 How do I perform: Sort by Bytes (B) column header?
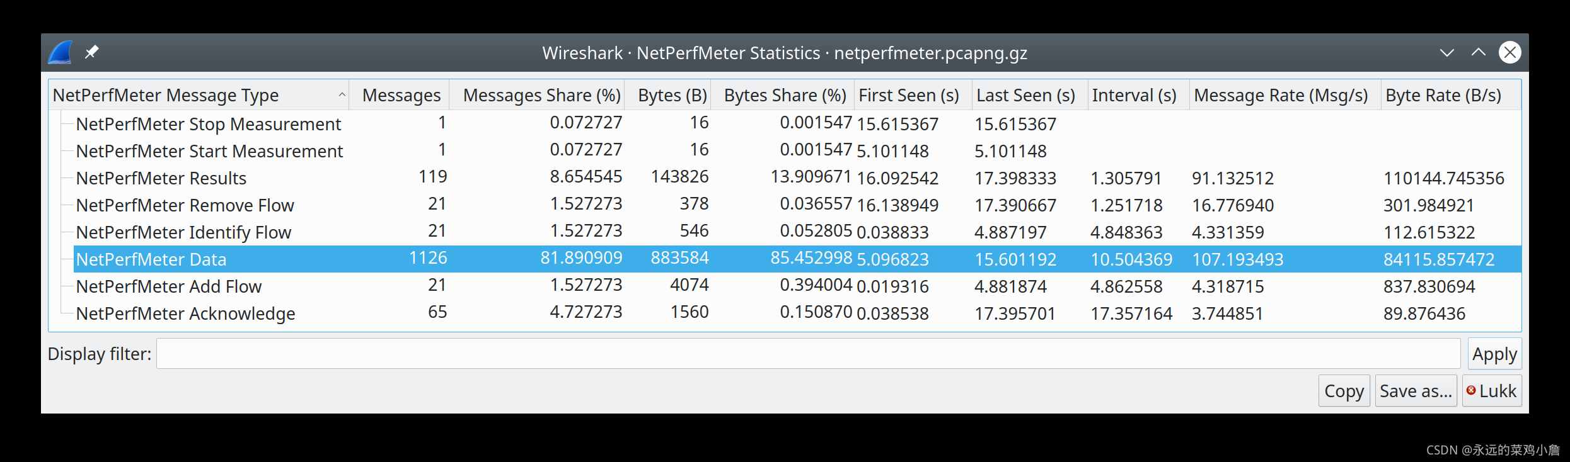pyautogui.click(x=668, y=95)
